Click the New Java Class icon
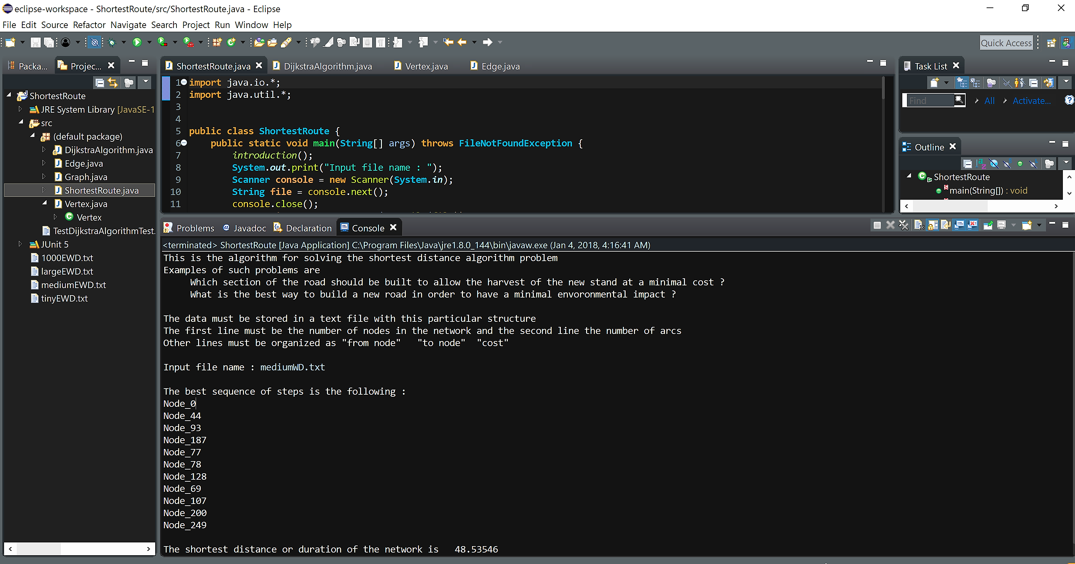The width and height of the screenshot is (1075, 564). (x=231, y=42)
